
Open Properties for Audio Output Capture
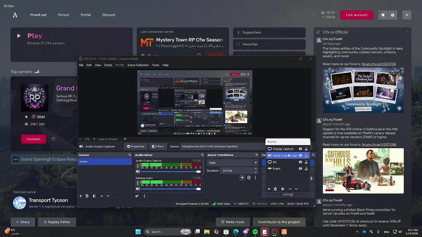tap(136, 146)
